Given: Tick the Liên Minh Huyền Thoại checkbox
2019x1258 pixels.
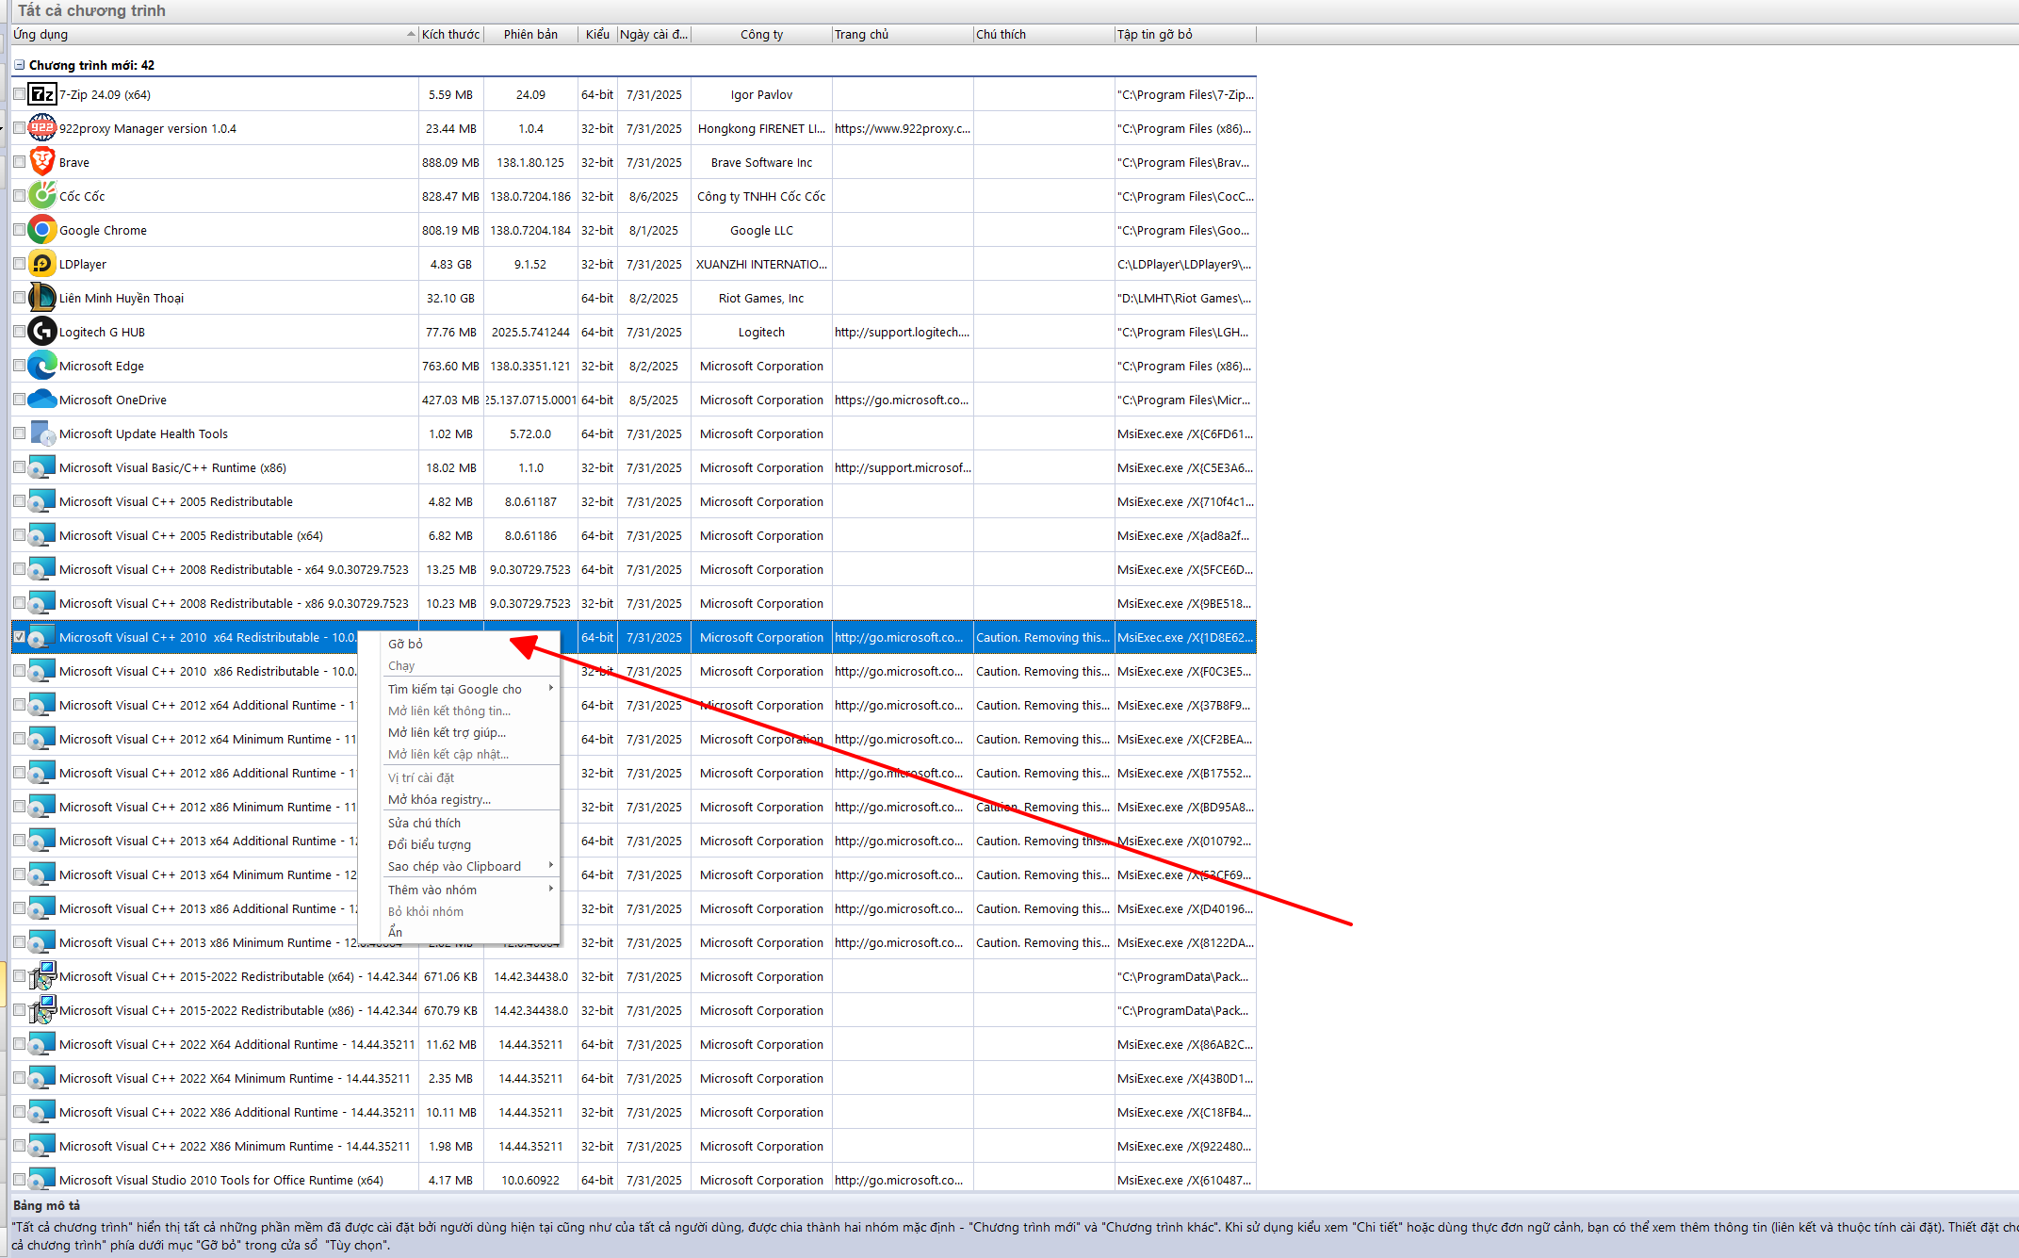Looking at the screenshot, I should pos(19,298).
